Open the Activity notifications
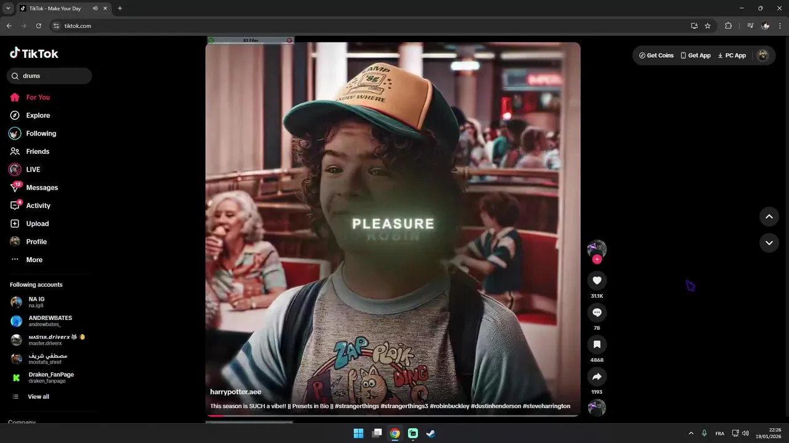The width and height of the screenshot is (789, 443). point(30,206)
